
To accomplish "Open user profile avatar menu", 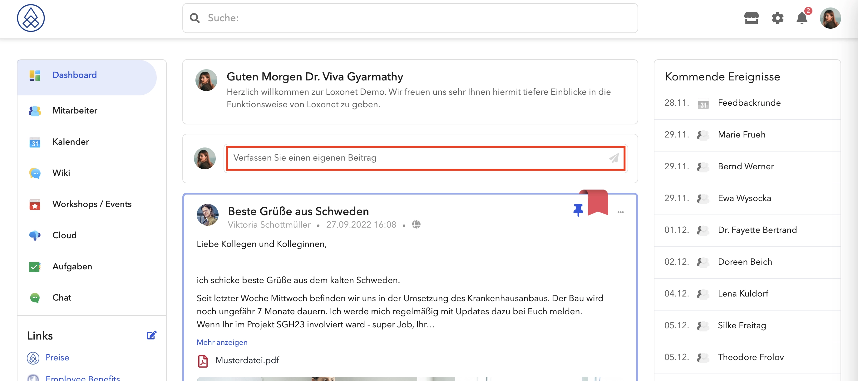I will coord(830,18).
